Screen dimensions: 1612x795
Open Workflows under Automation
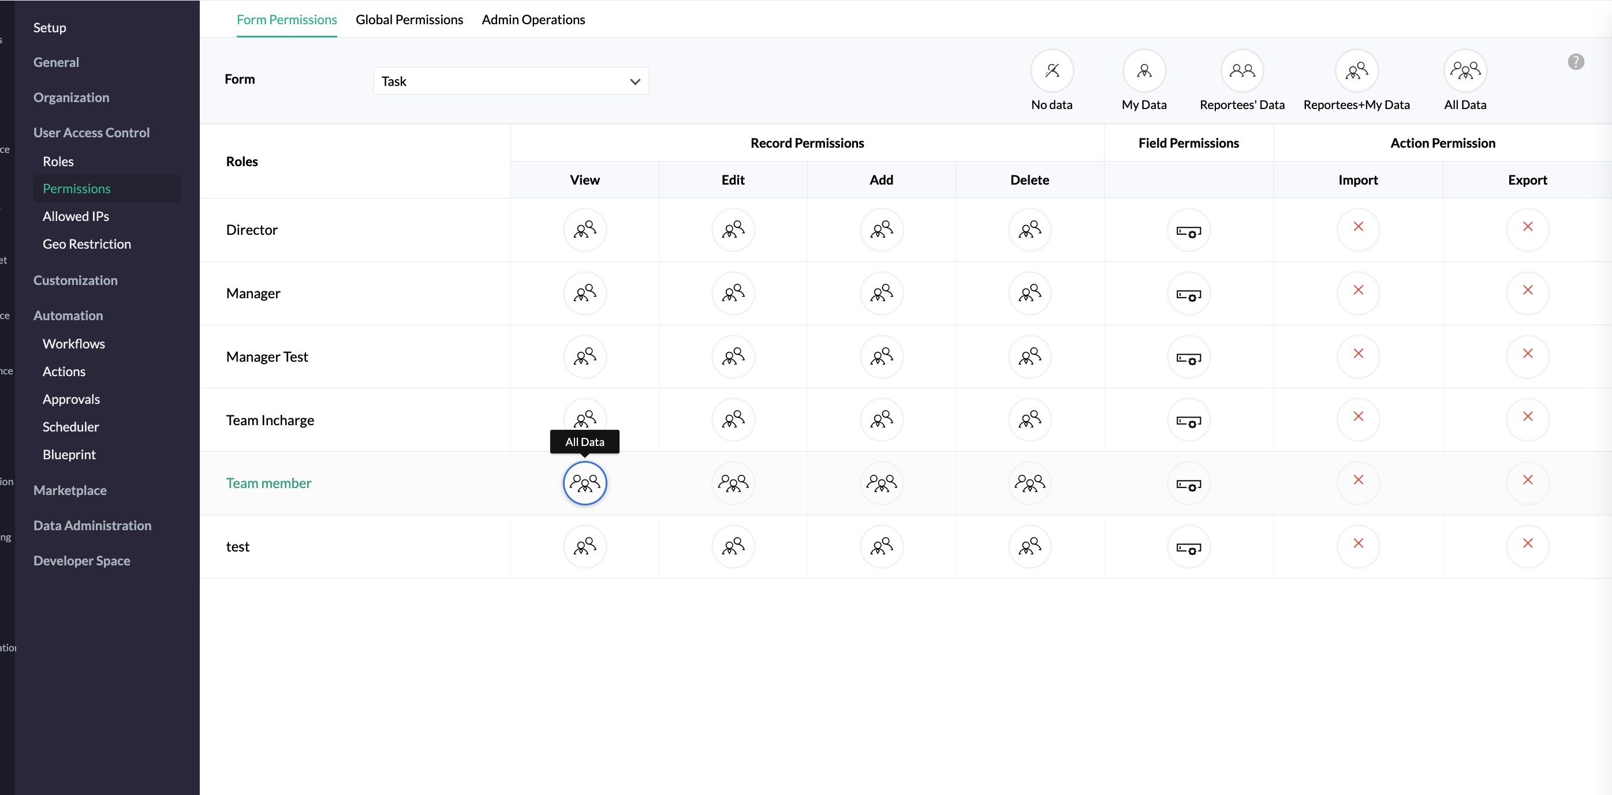74,344
